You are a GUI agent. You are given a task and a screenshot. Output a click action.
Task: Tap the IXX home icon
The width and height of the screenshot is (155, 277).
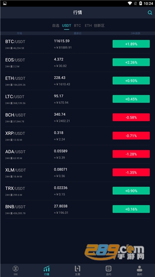click(15, 269)
